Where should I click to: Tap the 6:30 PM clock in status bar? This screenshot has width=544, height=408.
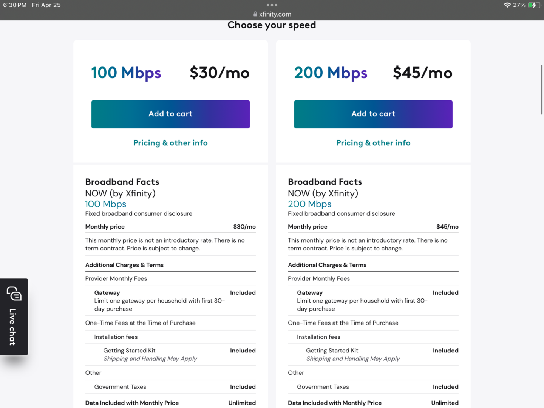click(x=15, y=5)
